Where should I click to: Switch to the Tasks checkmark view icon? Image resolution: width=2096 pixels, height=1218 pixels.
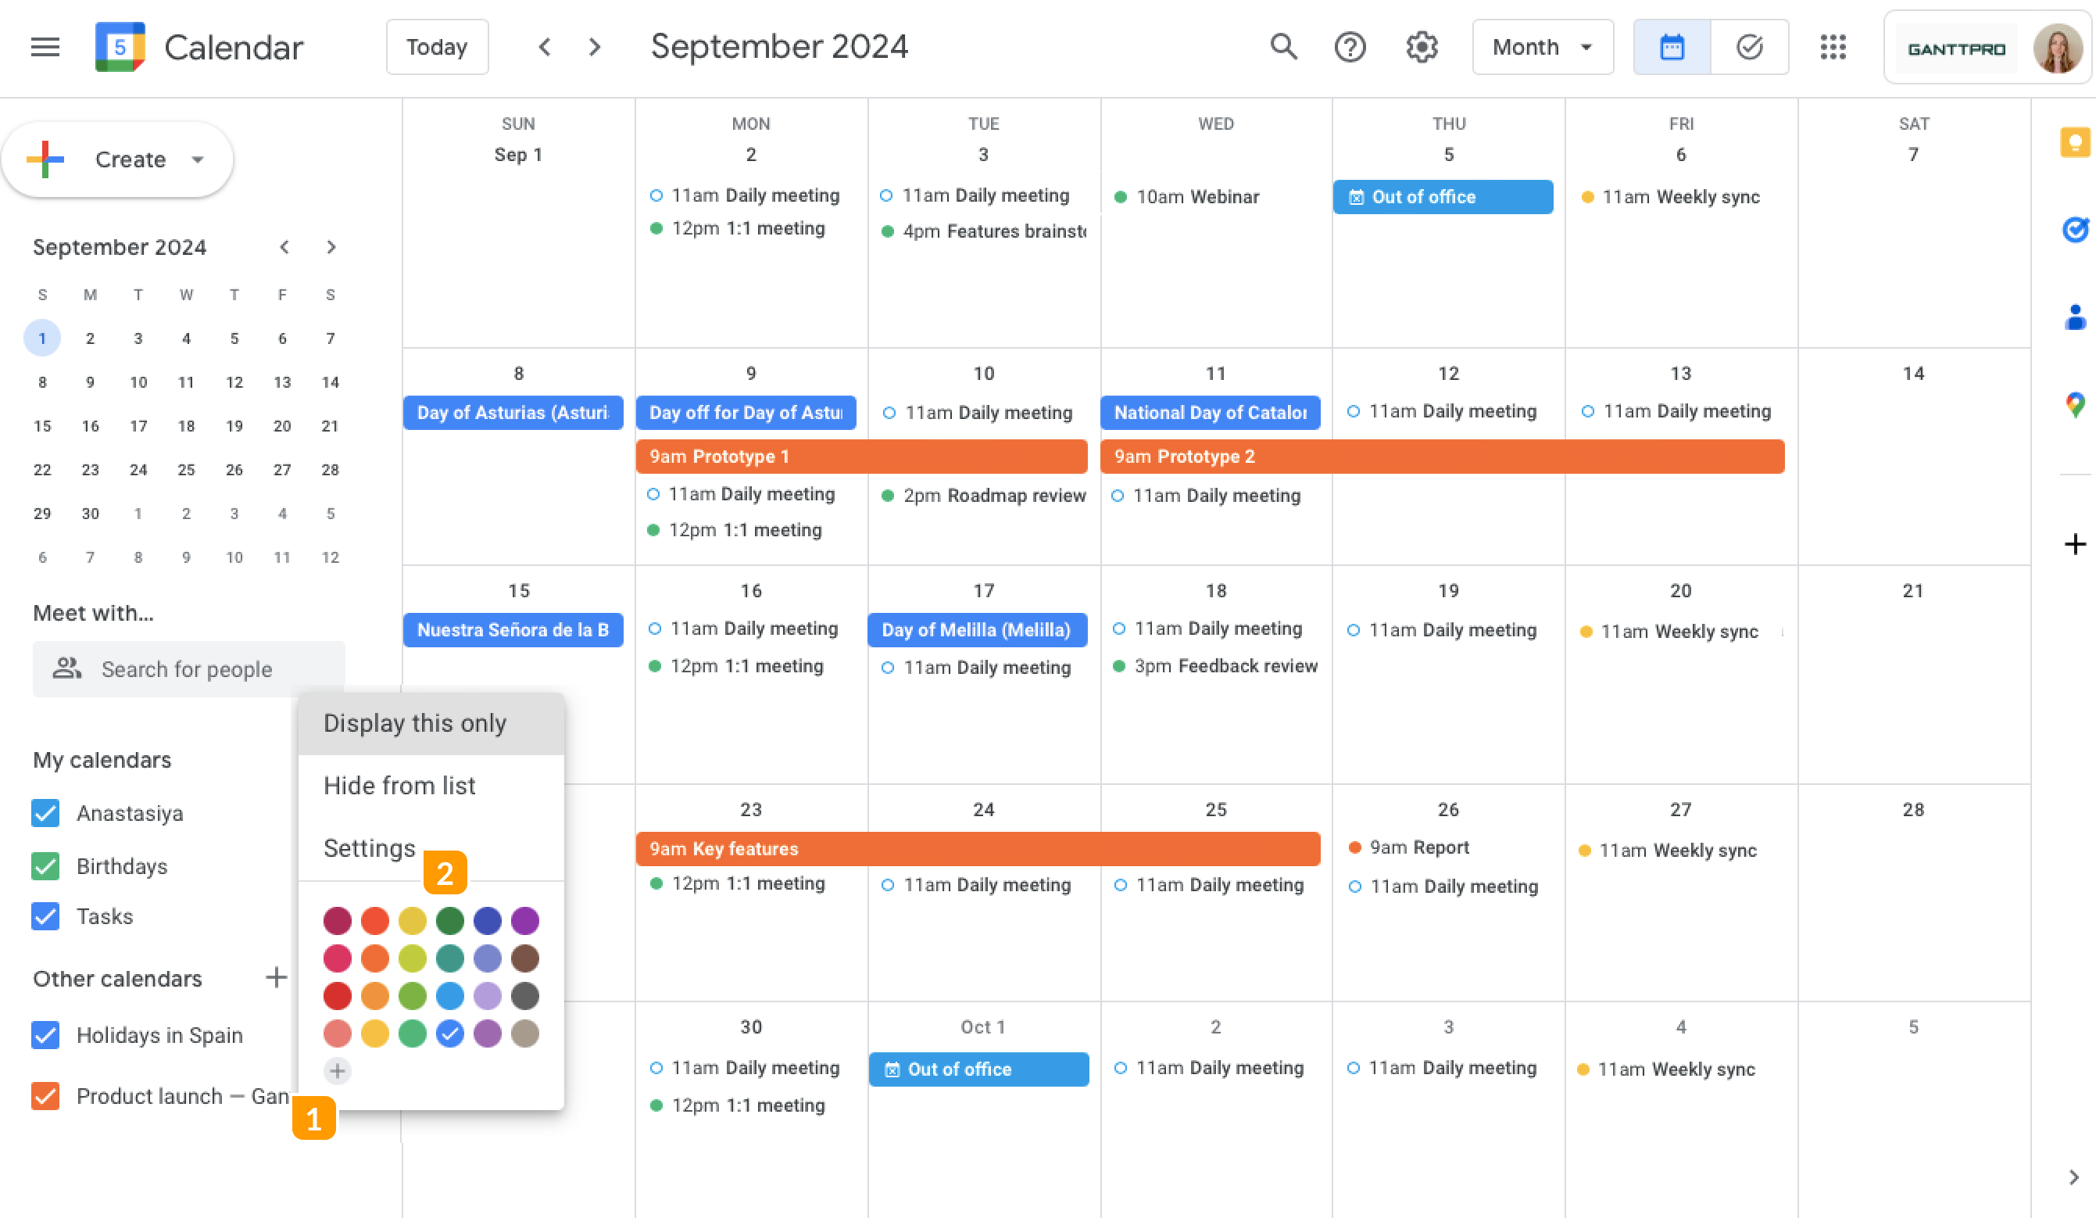[x=1749, y=48]
